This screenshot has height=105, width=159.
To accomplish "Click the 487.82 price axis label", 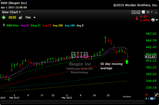I will click(x=151, y=34).
